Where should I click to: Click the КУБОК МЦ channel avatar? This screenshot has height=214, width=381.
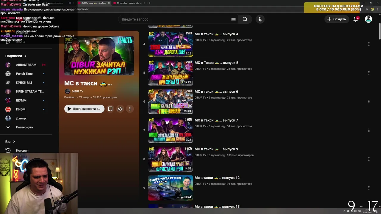[8, 83]
